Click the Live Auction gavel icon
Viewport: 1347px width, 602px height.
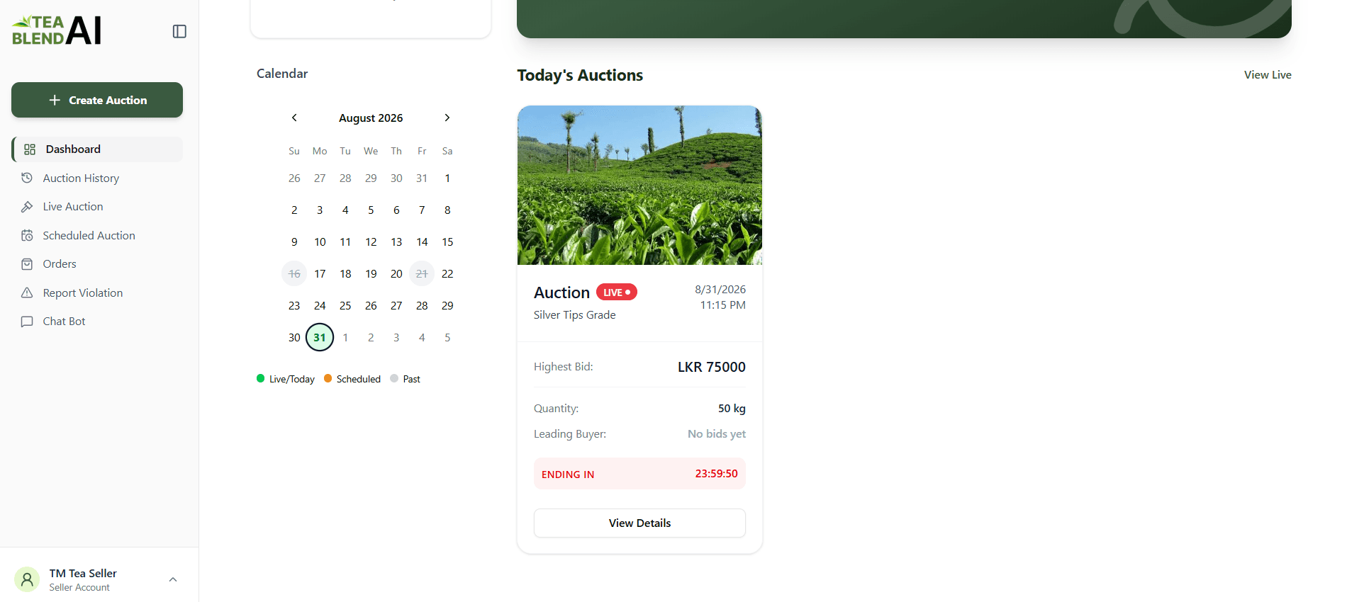coord(27,207)
